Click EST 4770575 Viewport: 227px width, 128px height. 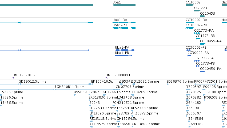click(x=194, y=92)
